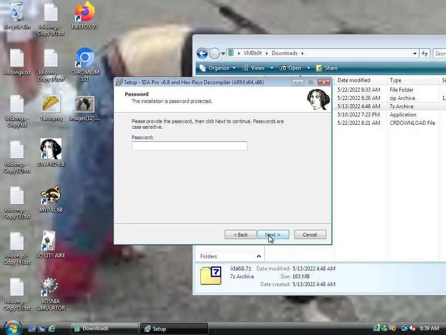This screenshot has height=335, width=446.
Task: Select loldongs - Copy (3).txt desktop file
Action: click(x=17, y=202)
